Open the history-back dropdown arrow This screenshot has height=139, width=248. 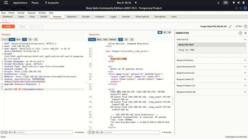coord(35,26)
